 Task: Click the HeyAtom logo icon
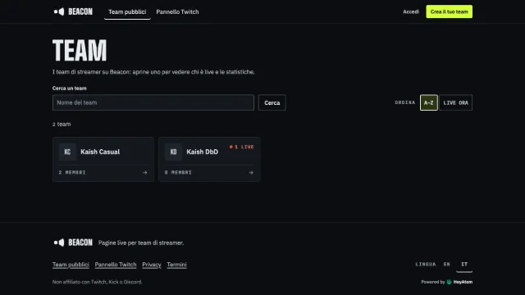pyautogui.click(x=449, y=282)
